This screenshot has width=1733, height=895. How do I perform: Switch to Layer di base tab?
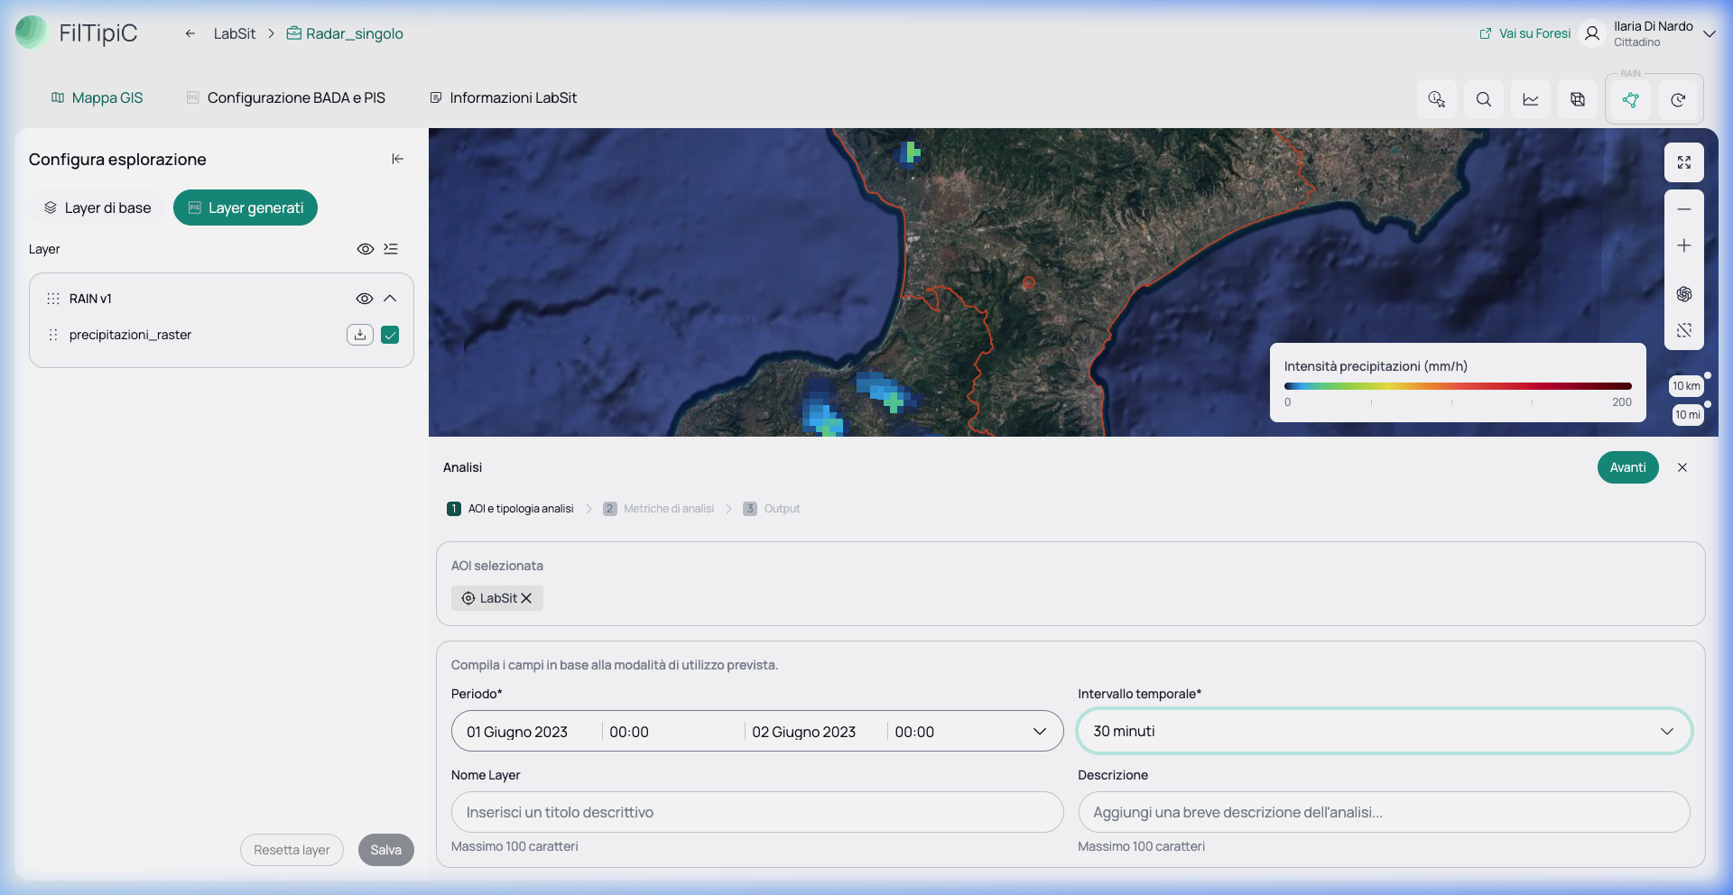pos(97,208)
